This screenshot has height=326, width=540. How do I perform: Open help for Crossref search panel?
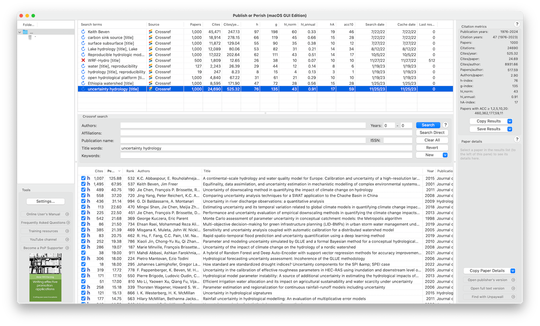pyautogui.click(x=446, y=125)
